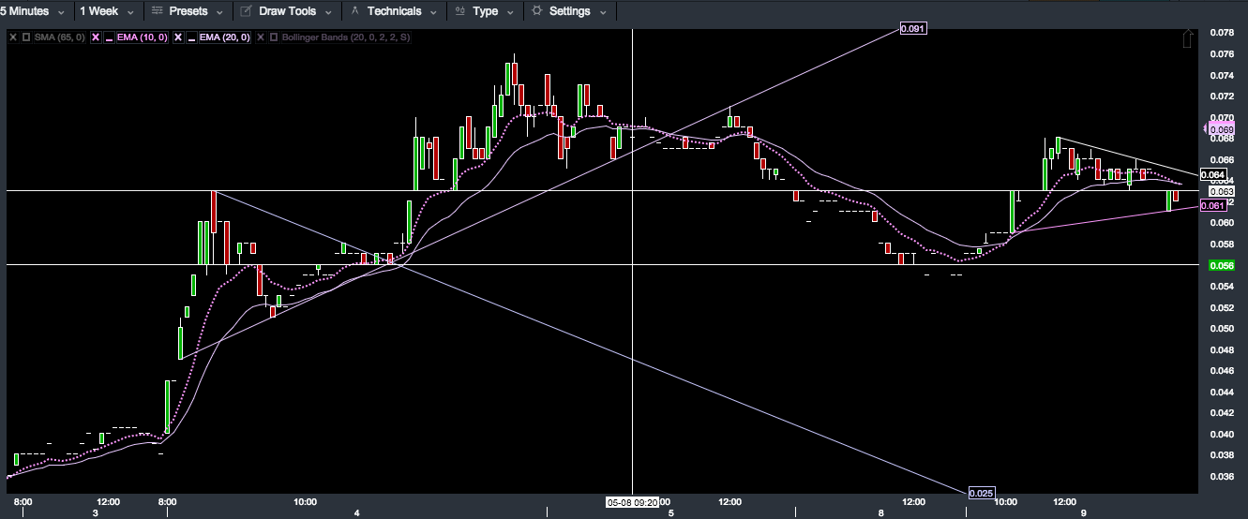Remove the Bollinger Bands indicator

click(x=261, y=37)
